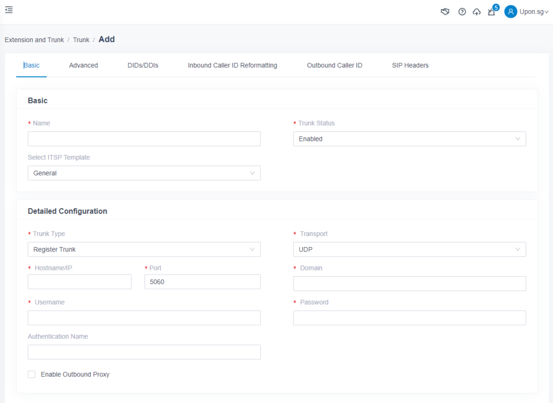Open the Trunk Type dropdown
This screenshot has height=403, width=553.
(144, 249)
